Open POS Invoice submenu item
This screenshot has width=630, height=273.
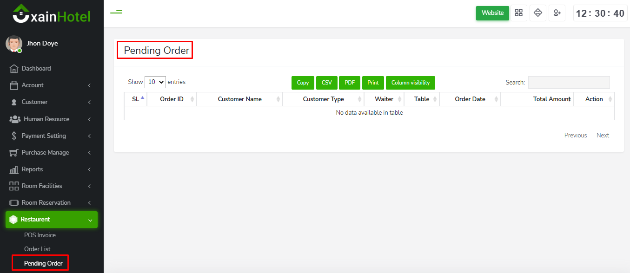tap(40, 235)
